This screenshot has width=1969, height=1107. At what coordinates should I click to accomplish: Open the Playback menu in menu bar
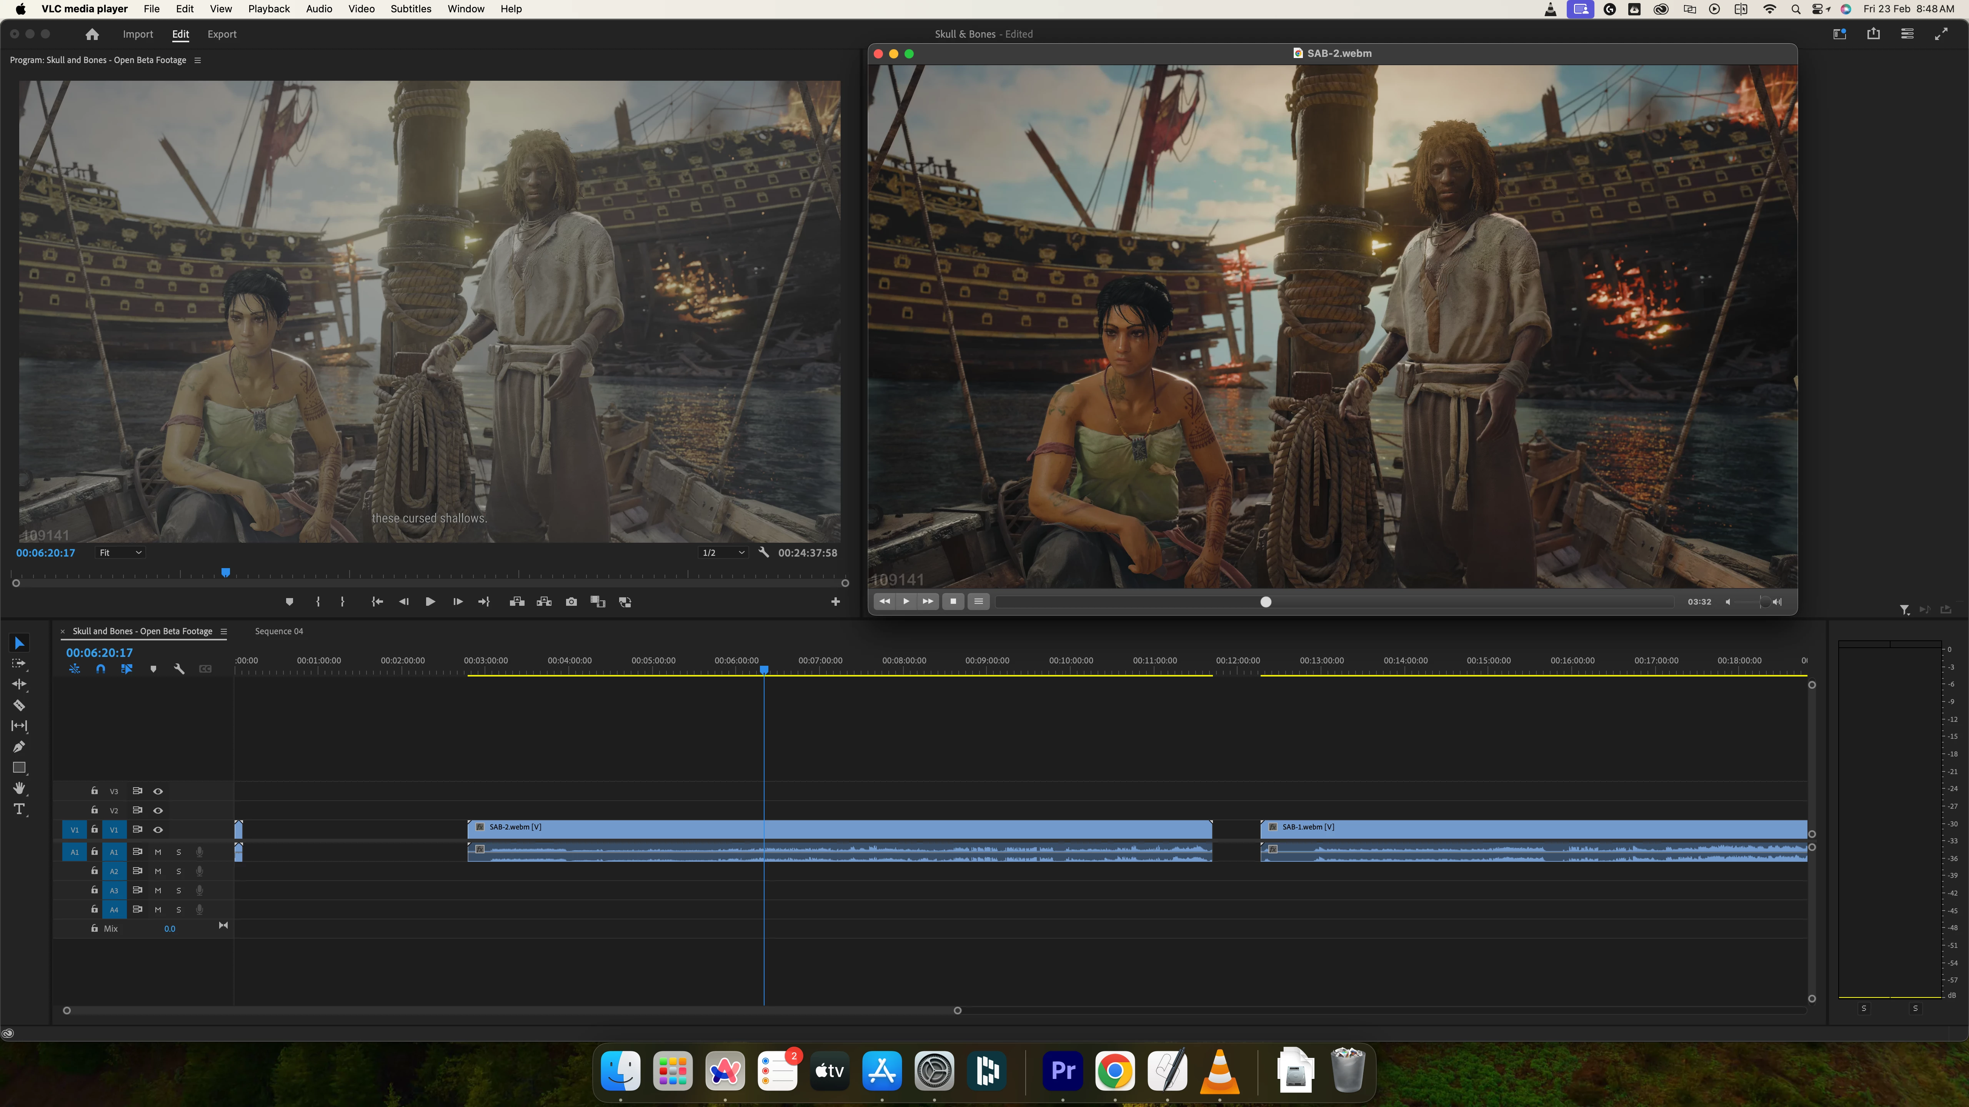point(268,9)
